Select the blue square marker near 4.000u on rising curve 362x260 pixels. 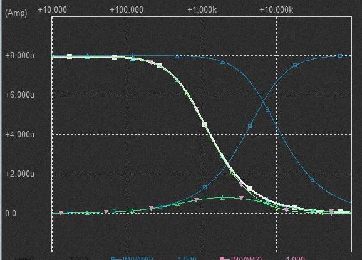click(x=249, y=126)
